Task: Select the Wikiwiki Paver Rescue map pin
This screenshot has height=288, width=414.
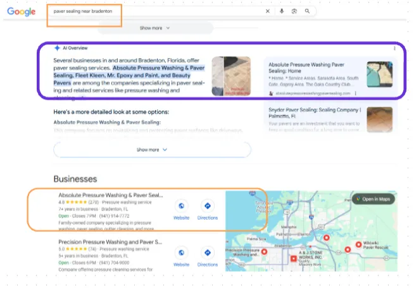Action: pyautogui.click(x=358, y=244)
